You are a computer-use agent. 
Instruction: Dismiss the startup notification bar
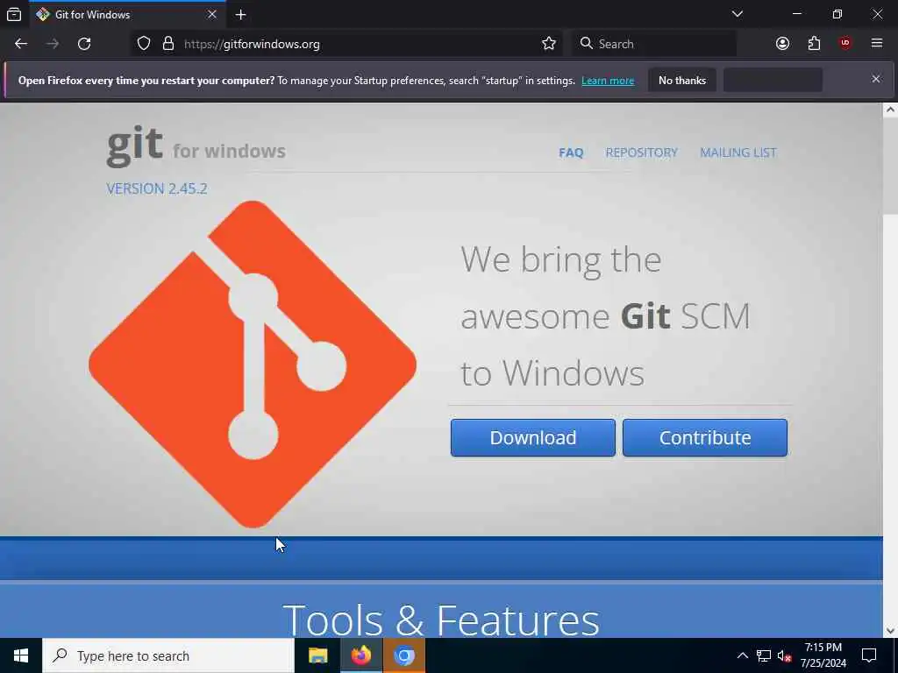pyautogui.click(x=876, y=79)
